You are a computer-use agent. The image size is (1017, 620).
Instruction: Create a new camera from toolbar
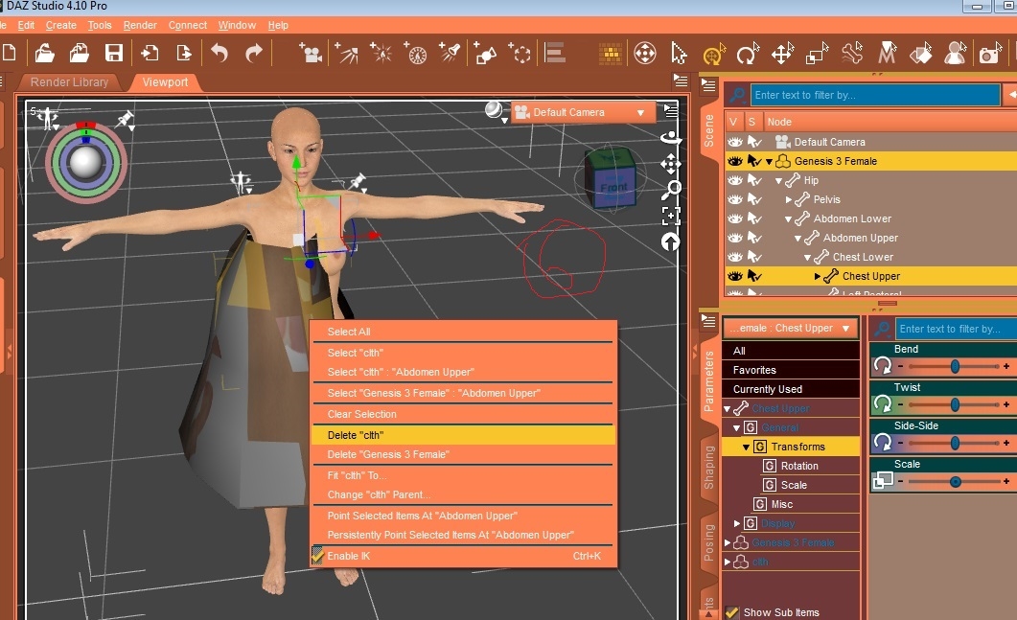(x=310, y=54)
